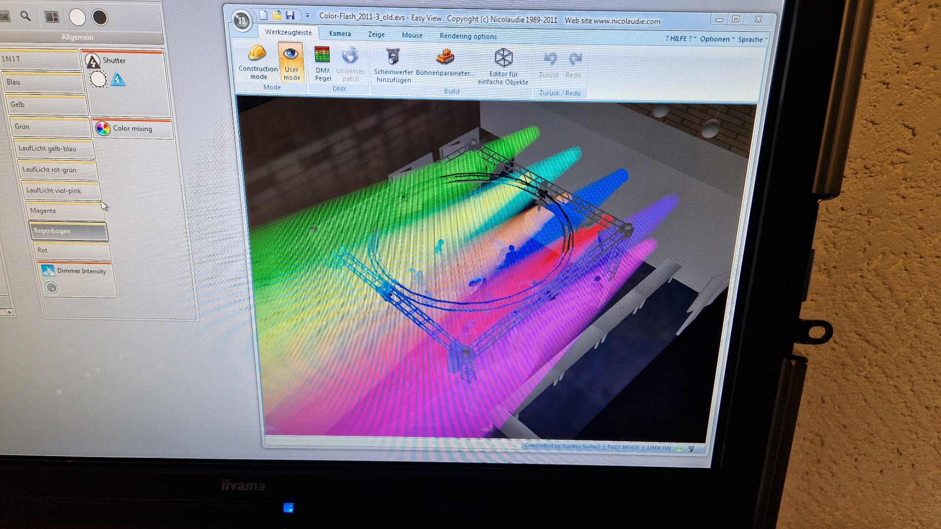Expand the Sprache language dropdown
This screenshot has width=941, height=529.
click(752, 40)
